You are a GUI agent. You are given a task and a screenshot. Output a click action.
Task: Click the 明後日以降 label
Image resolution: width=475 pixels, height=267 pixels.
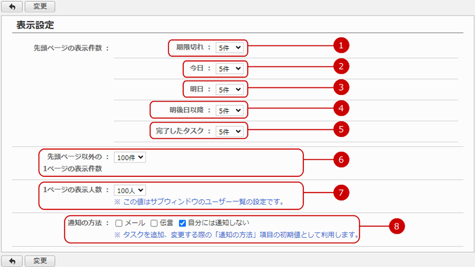coord(187,110)
